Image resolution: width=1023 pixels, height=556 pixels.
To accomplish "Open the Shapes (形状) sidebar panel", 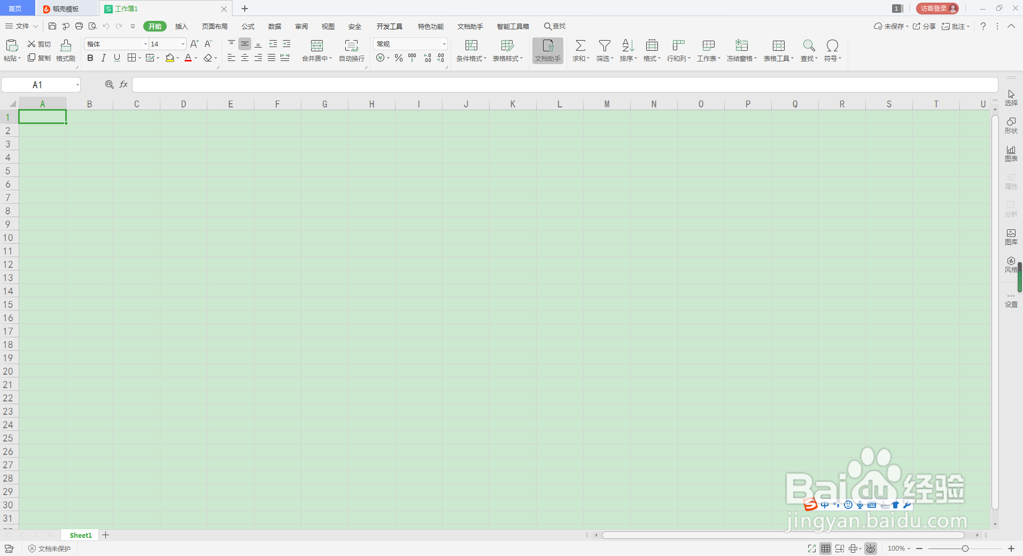I will click(1011, 126).
